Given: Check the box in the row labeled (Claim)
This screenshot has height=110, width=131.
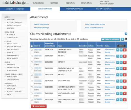Looking at the screenshot, I should pyautogui.click(x=32, y=100).
